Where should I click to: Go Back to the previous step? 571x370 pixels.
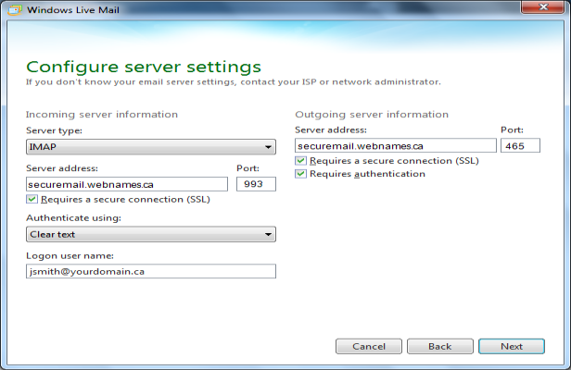(x=440, y=346)
